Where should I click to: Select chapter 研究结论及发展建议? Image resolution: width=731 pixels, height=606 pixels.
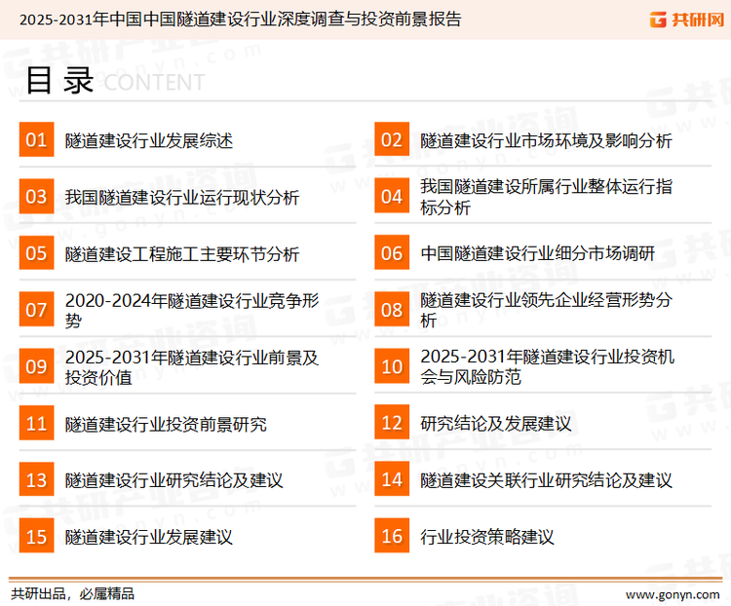tap(495, 424)
